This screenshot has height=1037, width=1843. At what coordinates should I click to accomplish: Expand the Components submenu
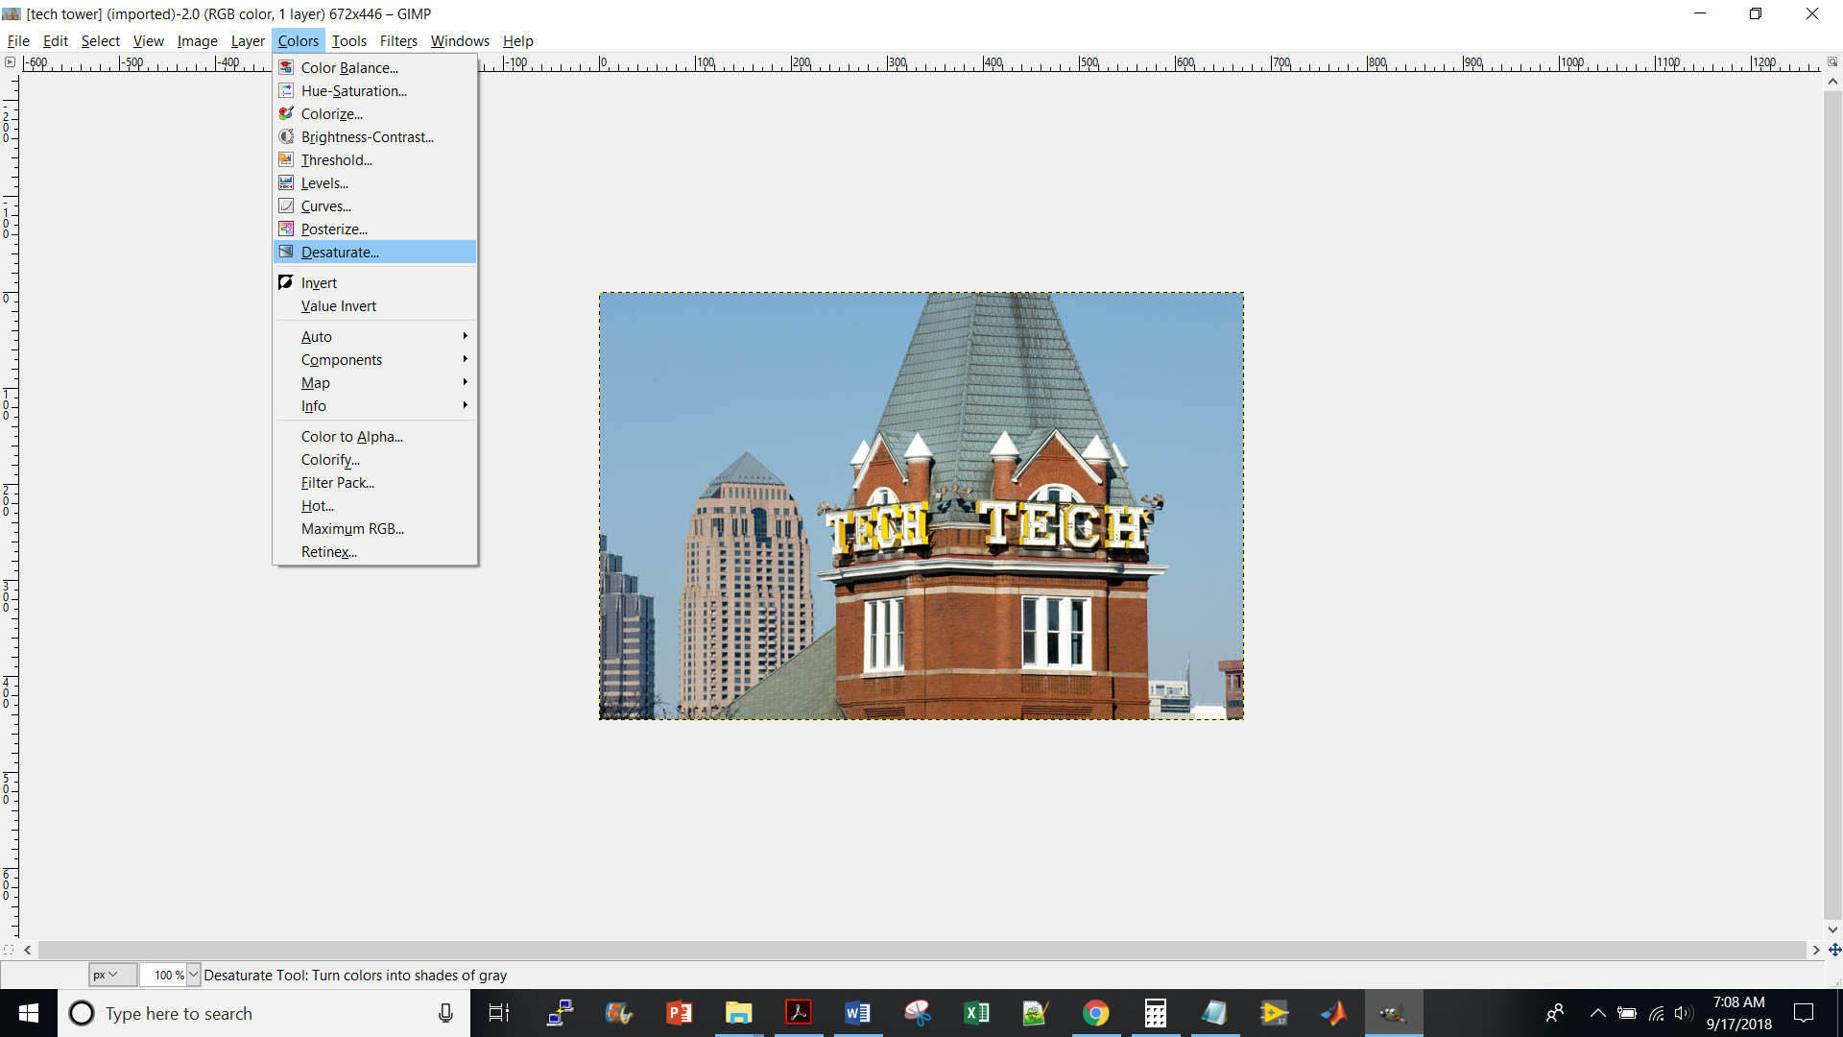[342, 360]
